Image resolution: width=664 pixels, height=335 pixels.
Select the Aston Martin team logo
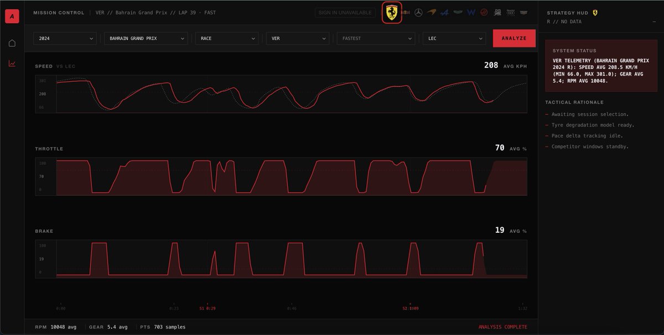[x=458, y=13]
